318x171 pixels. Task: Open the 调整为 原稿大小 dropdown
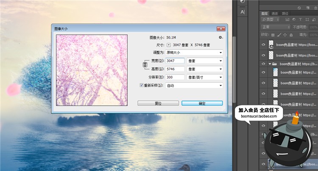(194, 52)
